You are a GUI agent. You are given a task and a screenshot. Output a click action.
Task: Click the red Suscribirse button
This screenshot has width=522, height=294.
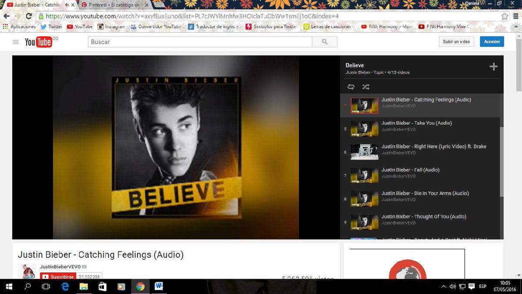click(58, 276)
